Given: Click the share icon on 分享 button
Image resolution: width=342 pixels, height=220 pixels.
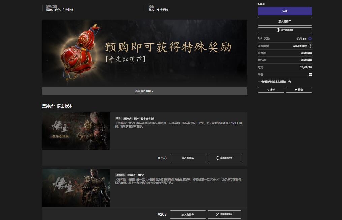Looking at the screenshot, I should [268, 90].
